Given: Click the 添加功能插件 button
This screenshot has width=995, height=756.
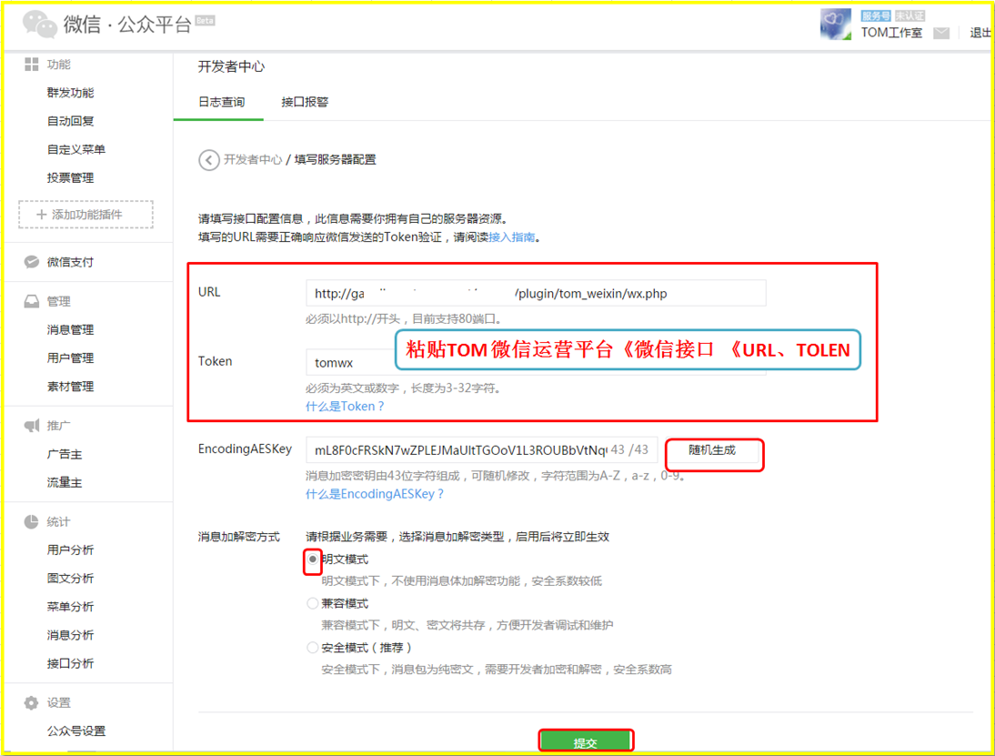Looking at the screenshot, I should [x=85, y=215].
